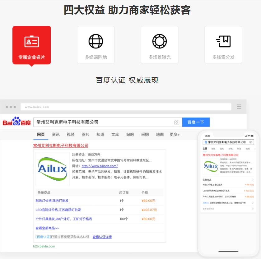Click the 注册资金: 800万元 text on desktop
This screenshot has height=259, width=261.
pos(86,155)
